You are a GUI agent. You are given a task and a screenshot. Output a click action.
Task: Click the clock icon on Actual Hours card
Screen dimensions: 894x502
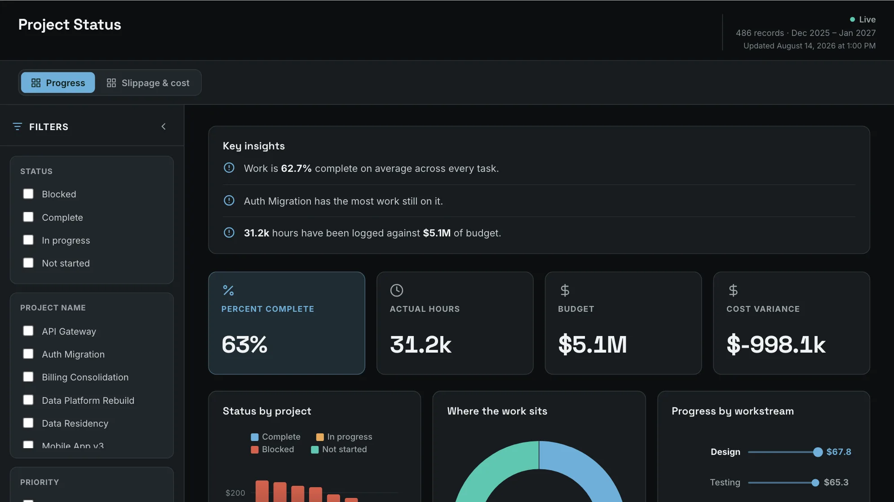coord(397,290)
